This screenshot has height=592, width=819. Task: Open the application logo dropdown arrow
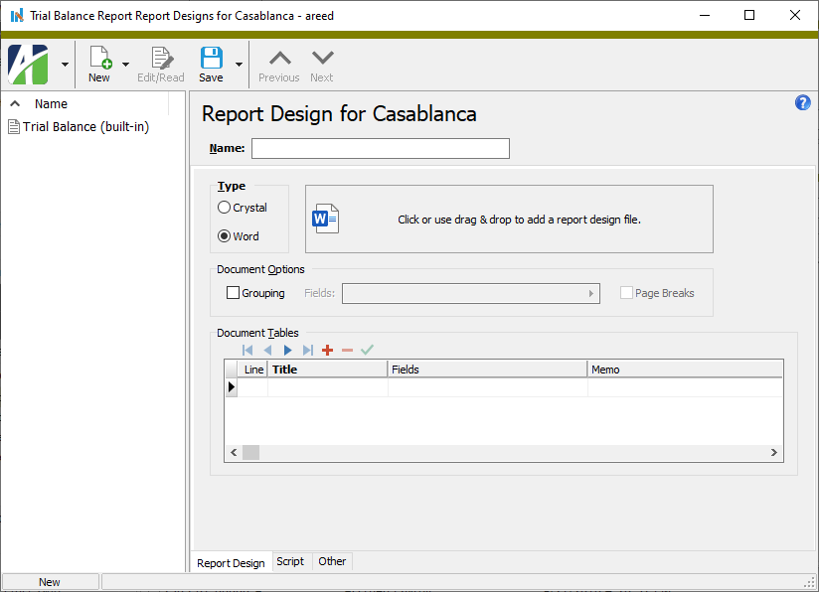coord(65,65)
